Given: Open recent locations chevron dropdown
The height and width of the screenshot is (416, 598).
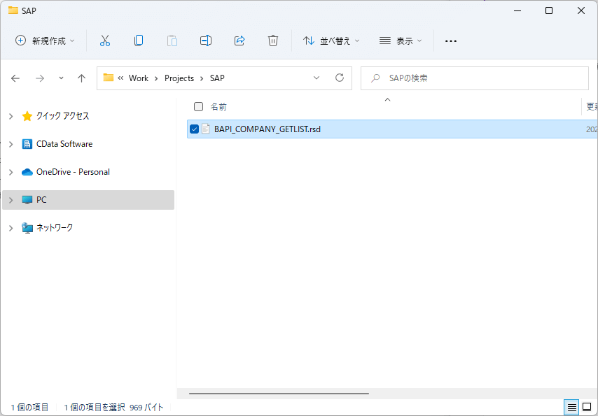Looking at the screenshot, I should 61,78.
